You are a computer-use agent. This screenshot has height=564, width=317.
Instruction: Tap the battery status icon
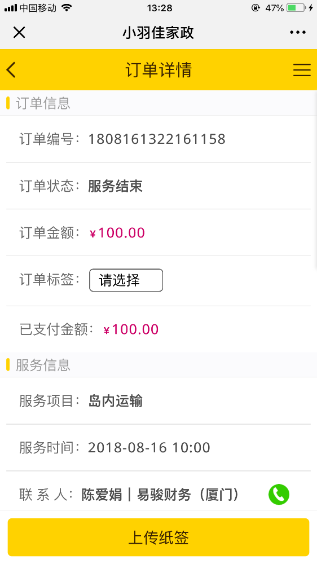[x=296, y=7]
